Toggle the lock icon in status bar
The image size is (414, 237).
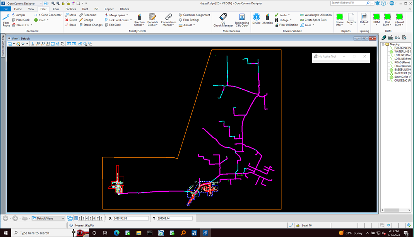(x=298, y=225)
